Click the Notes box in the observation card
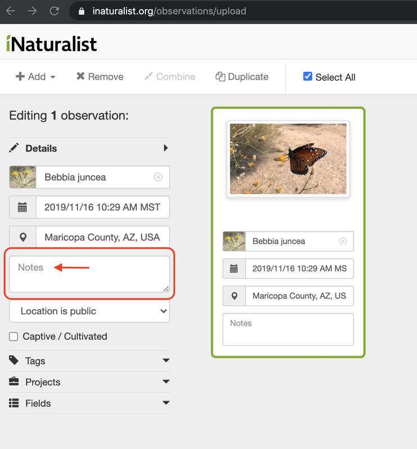Image resolution: width=417 pixels, height=449 pixels. click(288, 329)
